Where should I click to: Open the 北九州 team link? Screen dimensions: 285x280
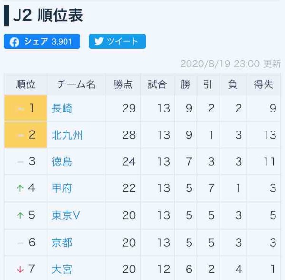tap(67, 135)
